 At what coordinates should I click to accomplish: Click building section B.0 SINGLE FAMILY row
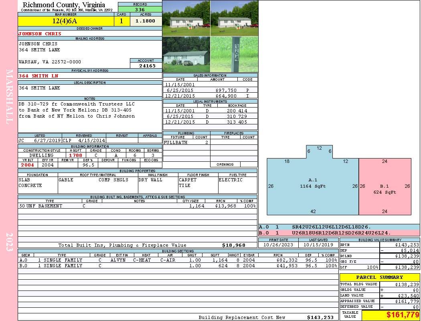[178, 266]
